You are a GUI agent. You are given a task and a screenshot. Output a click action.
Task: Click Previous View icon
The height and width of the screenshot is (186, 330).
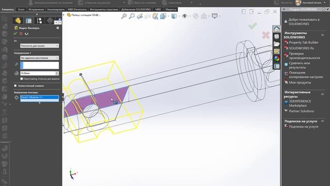(x=140, y=16)
